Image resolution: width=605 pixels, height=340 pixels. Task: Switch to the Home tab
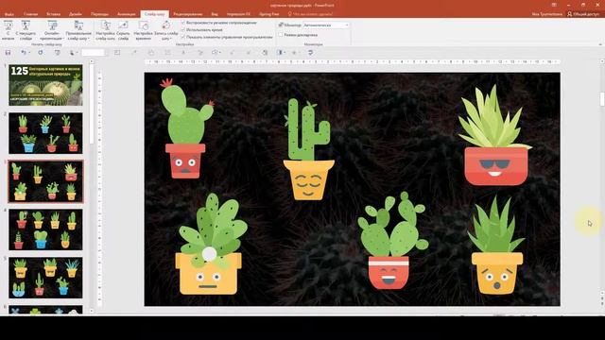30,14
